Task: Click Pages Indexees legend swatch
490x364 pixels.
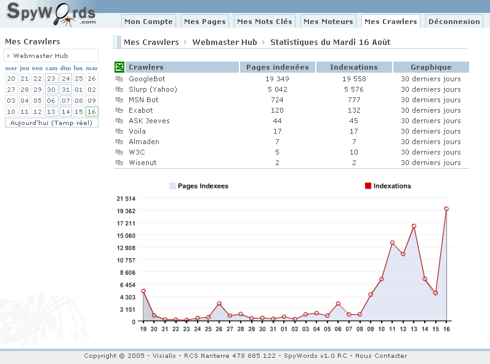Action: [172, 186]
